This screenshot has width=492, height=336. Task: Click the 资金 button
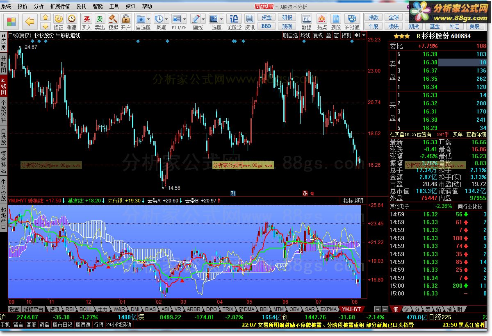point(266,17)
